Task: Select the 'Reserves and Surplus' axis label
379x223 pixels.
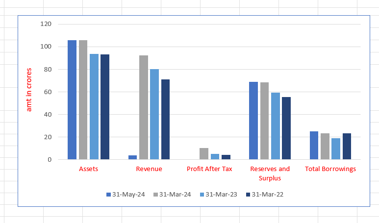Action: click(270, 173)
